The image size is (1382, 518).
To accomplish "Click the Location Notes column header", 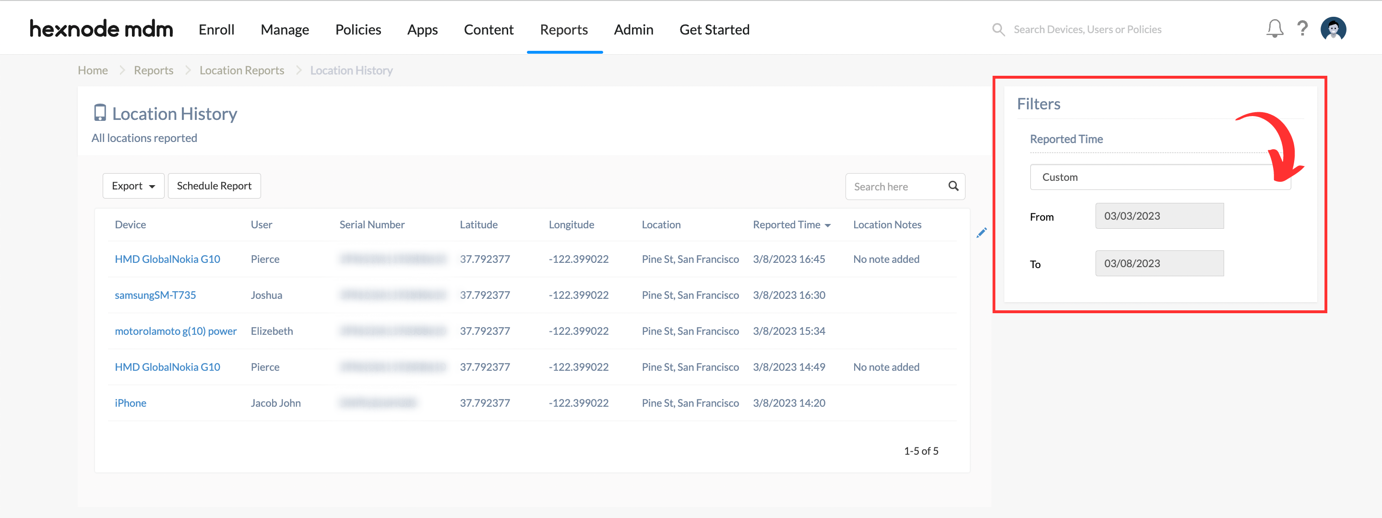I will tap(887, 224).
